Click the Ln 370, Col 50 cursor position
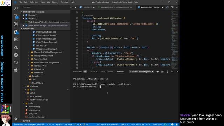The image size is (224, 126). (x=107, y=125)
